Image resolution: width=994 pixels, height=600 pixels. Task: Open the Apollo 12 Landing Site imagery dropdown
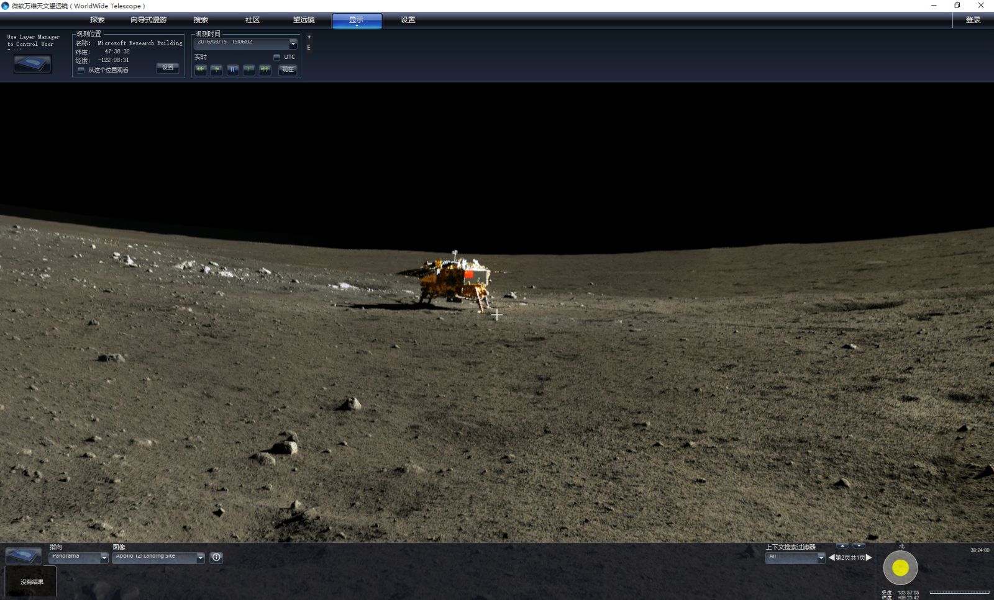[x=200, y=558]
